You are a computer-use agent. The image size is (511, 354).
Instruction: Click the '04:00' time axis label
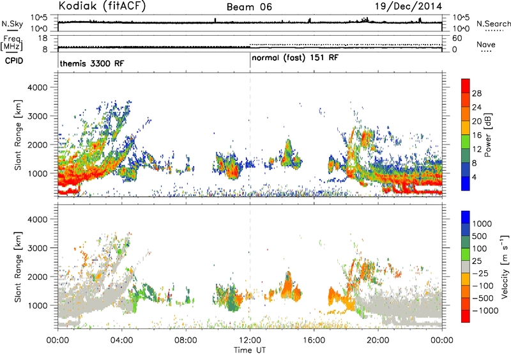[x=122, y=341]
